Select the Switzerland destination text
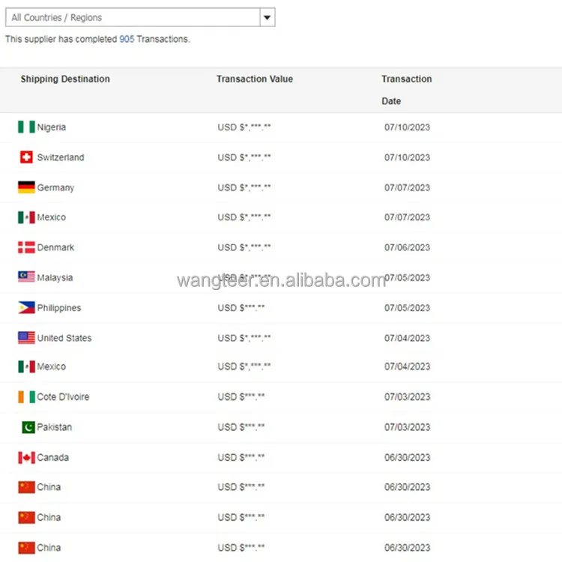This screenshot has width=562, height=562. pos(61,157)
